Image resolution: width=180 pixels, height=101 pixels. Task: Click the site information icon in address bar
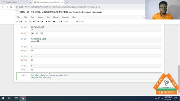(x=17, y=7)
